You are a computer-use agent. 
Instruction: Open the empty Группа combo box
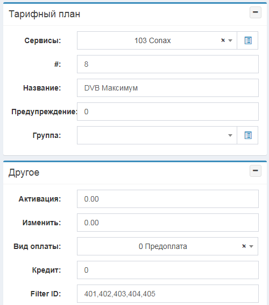157,135
